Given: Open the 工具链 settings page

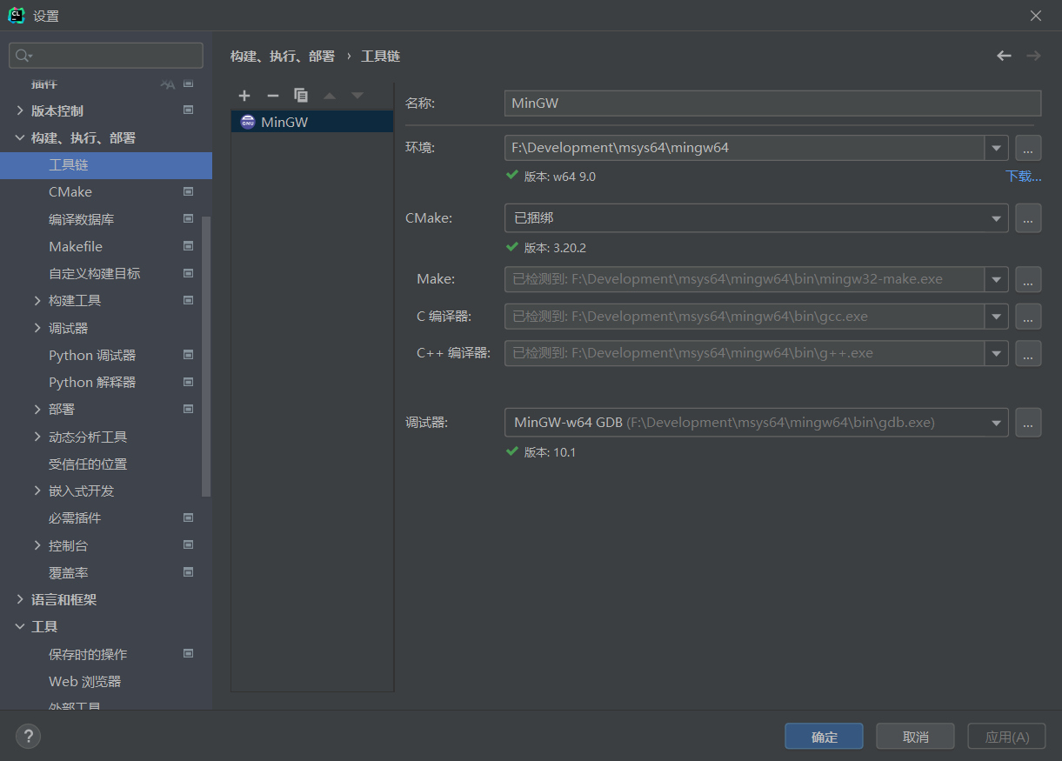Looking at the screenshot, I should click(x=106, y=165).
